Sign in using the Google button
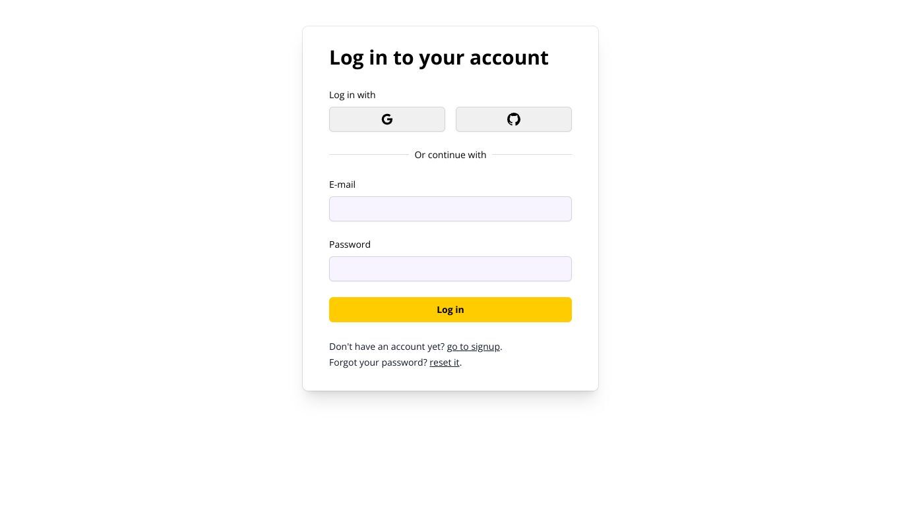The image size is (901, 506). pyautogui.click(x=387, y=119)
